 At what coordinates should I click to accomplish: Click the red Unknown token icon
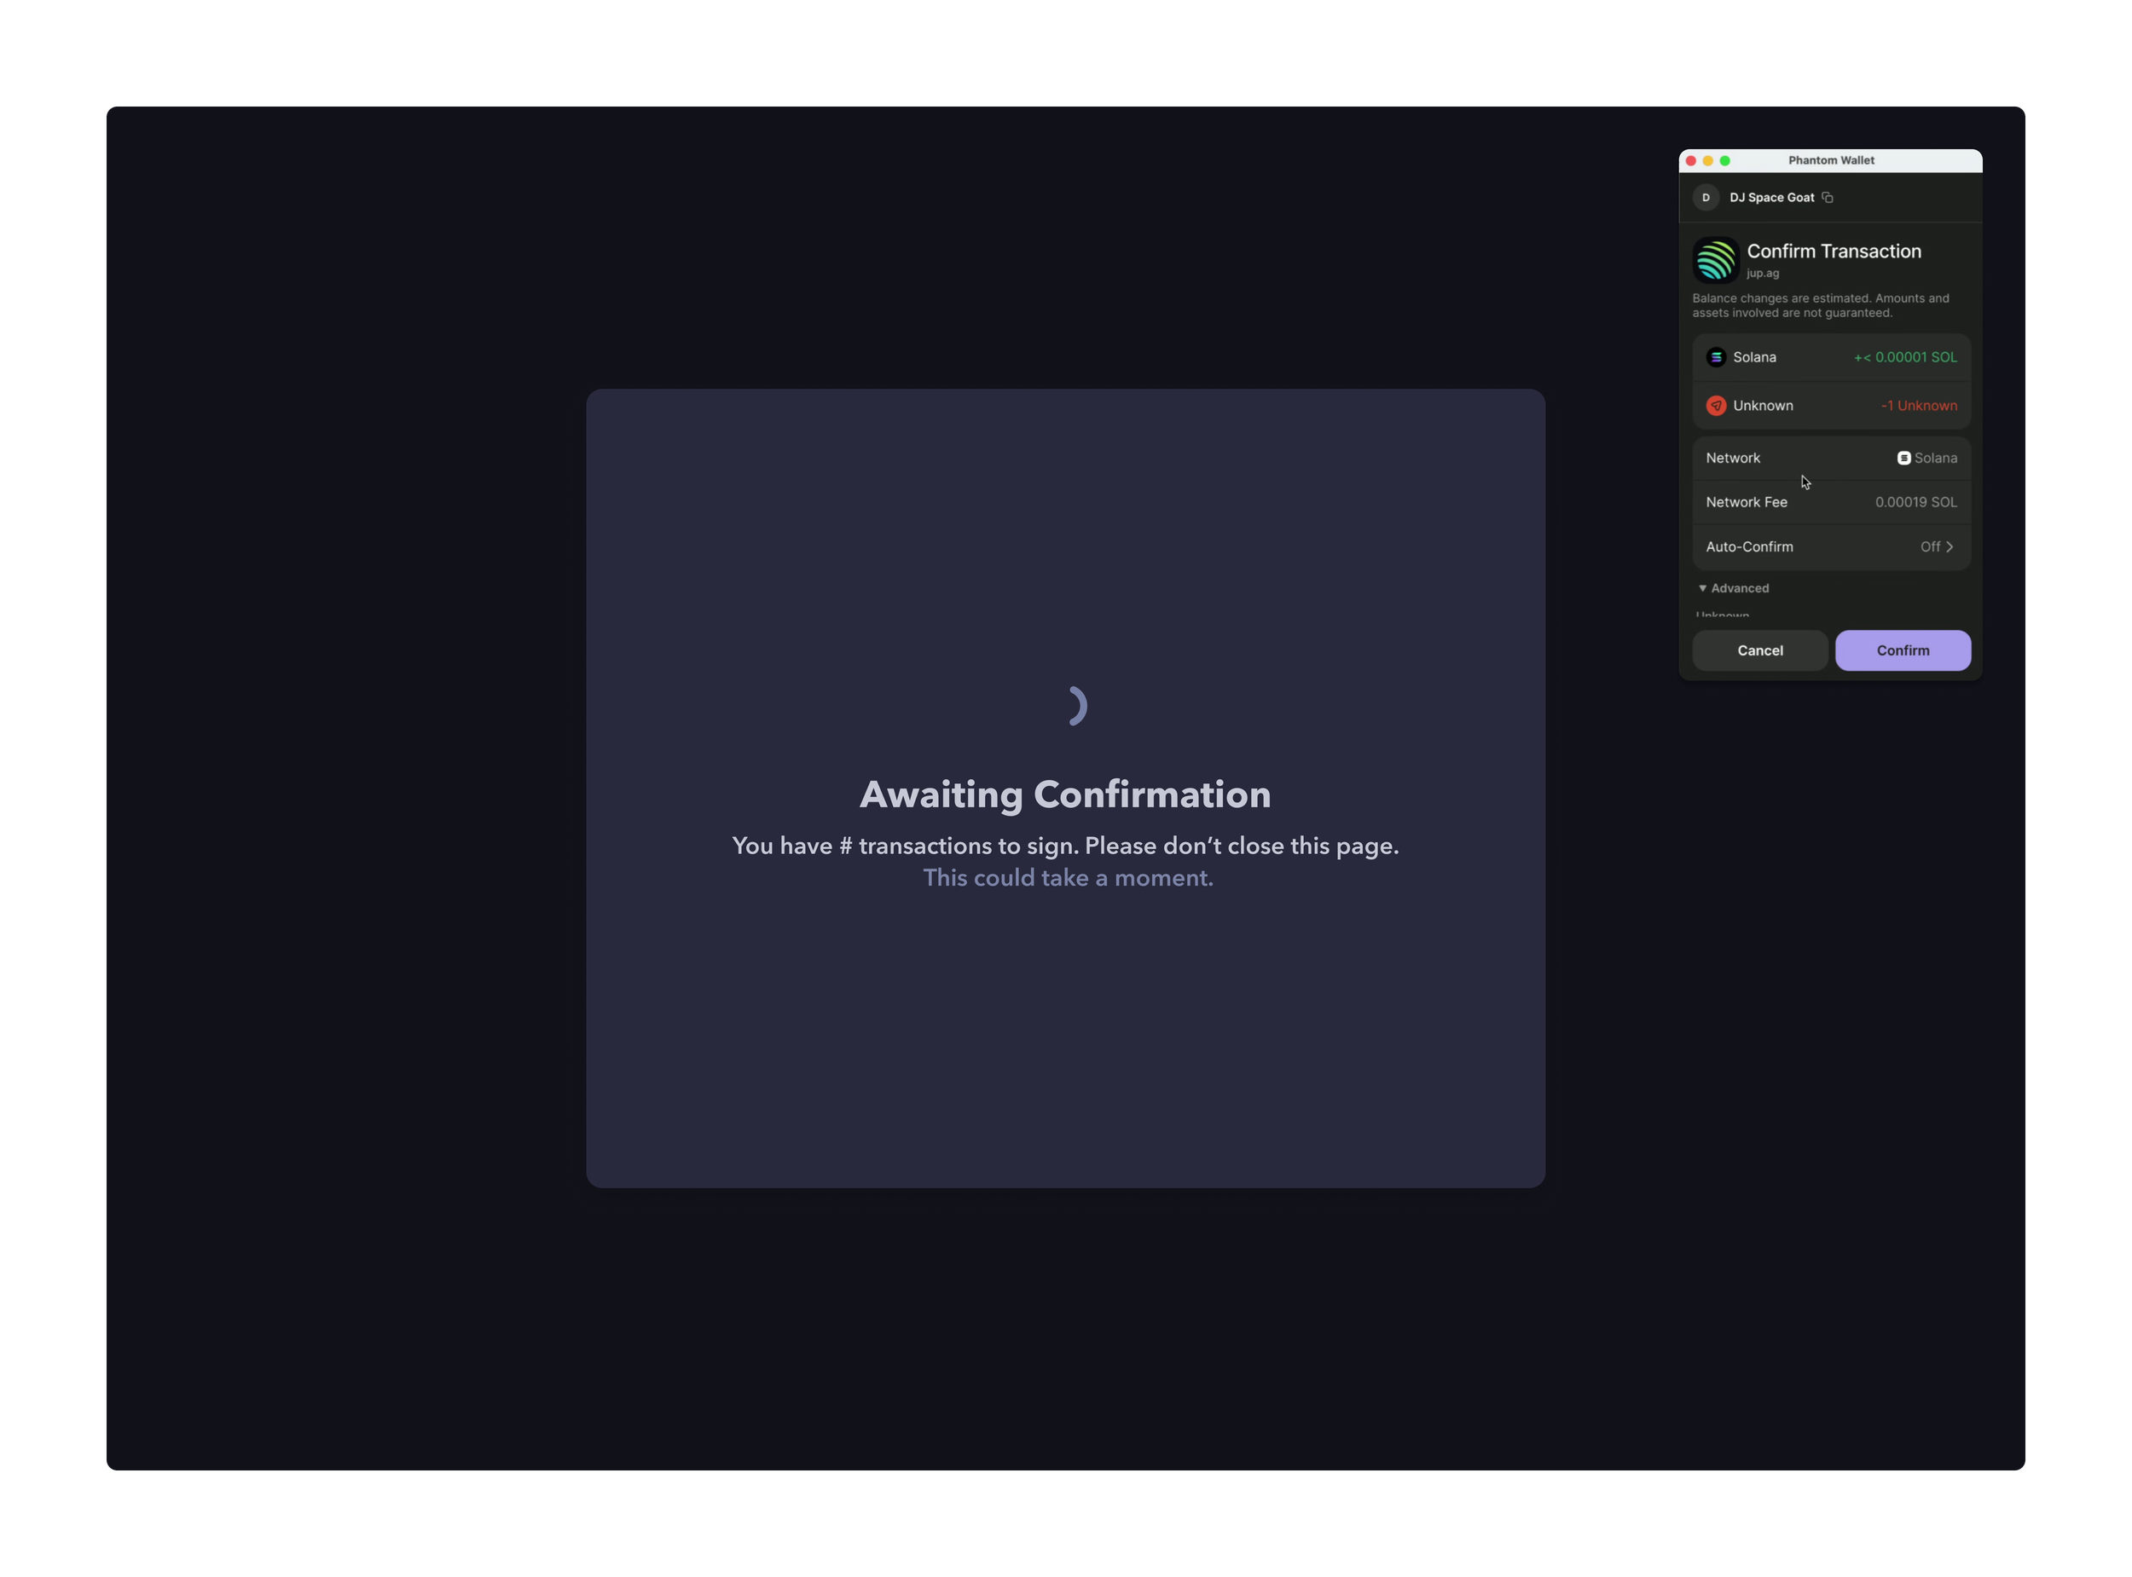(1716, 405)
